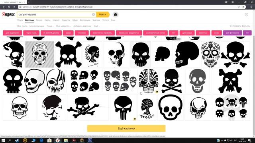Open Microsoft Store from the taskbar
255x143 pixels.
[49, 140]
